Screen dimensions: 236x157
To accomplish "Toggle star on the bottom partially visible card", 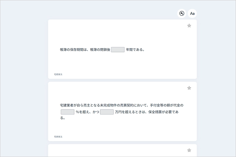I will coord(189,150).
